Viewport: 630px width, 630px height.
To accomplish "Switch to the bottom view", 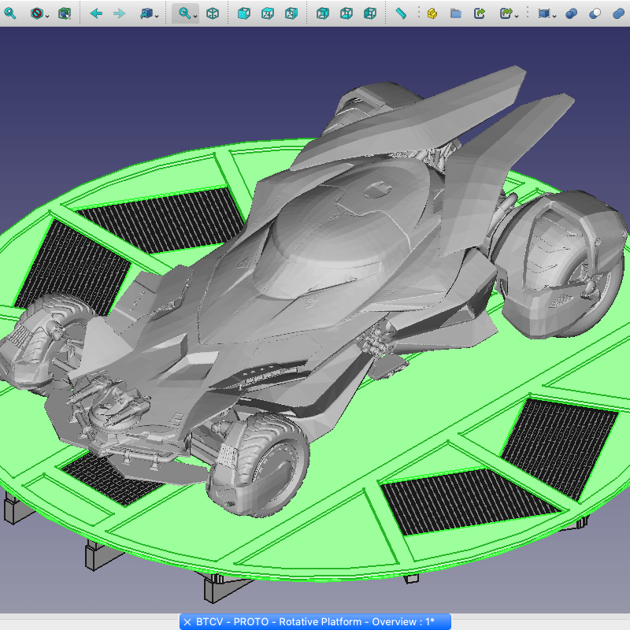I will [346, 13].
